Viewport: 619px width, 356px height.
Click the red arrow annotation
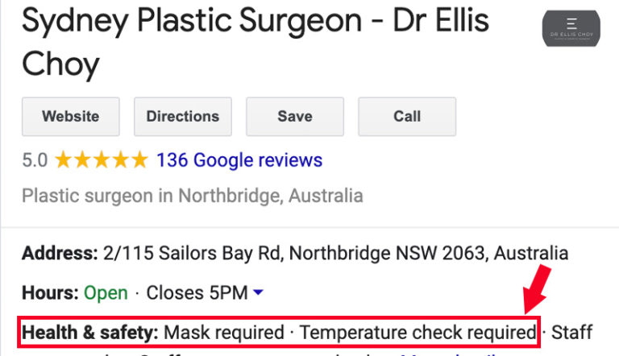click(537, 289)
